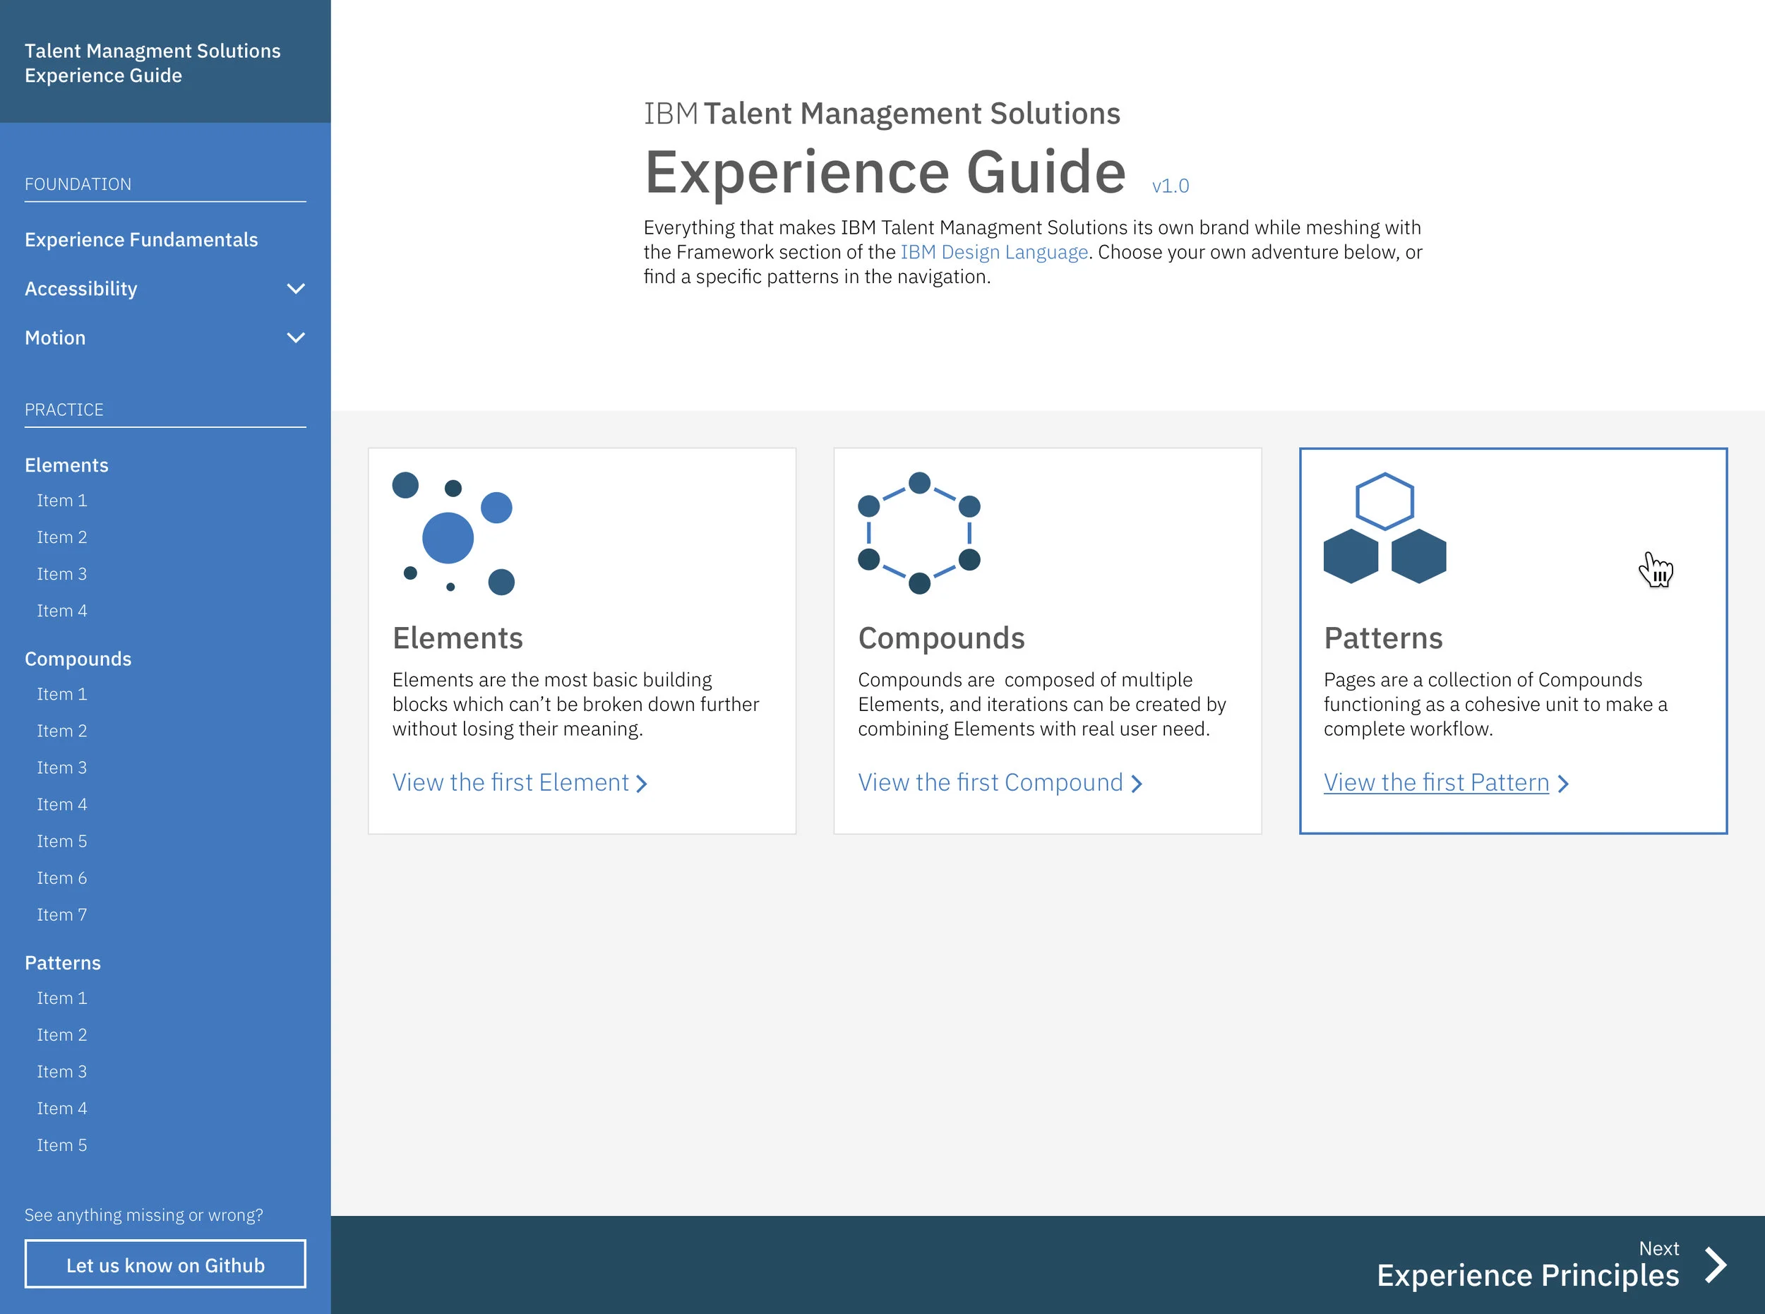Click the Elements card heading
This screenshot has height=1314, width=1765.
(457, 638)
